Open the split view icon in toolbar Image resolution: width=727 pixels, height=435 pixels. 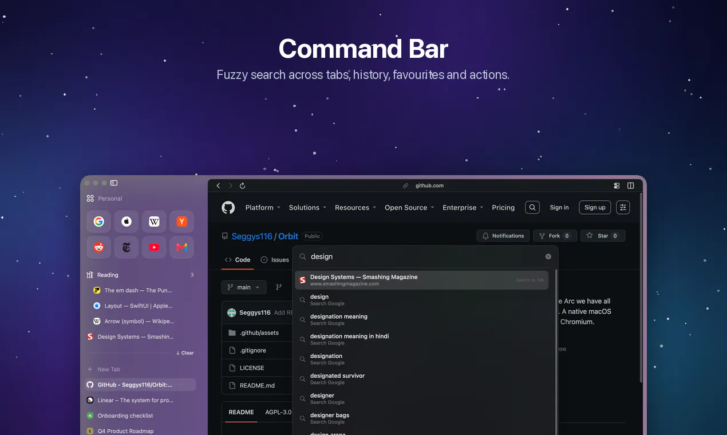[631, 185]
